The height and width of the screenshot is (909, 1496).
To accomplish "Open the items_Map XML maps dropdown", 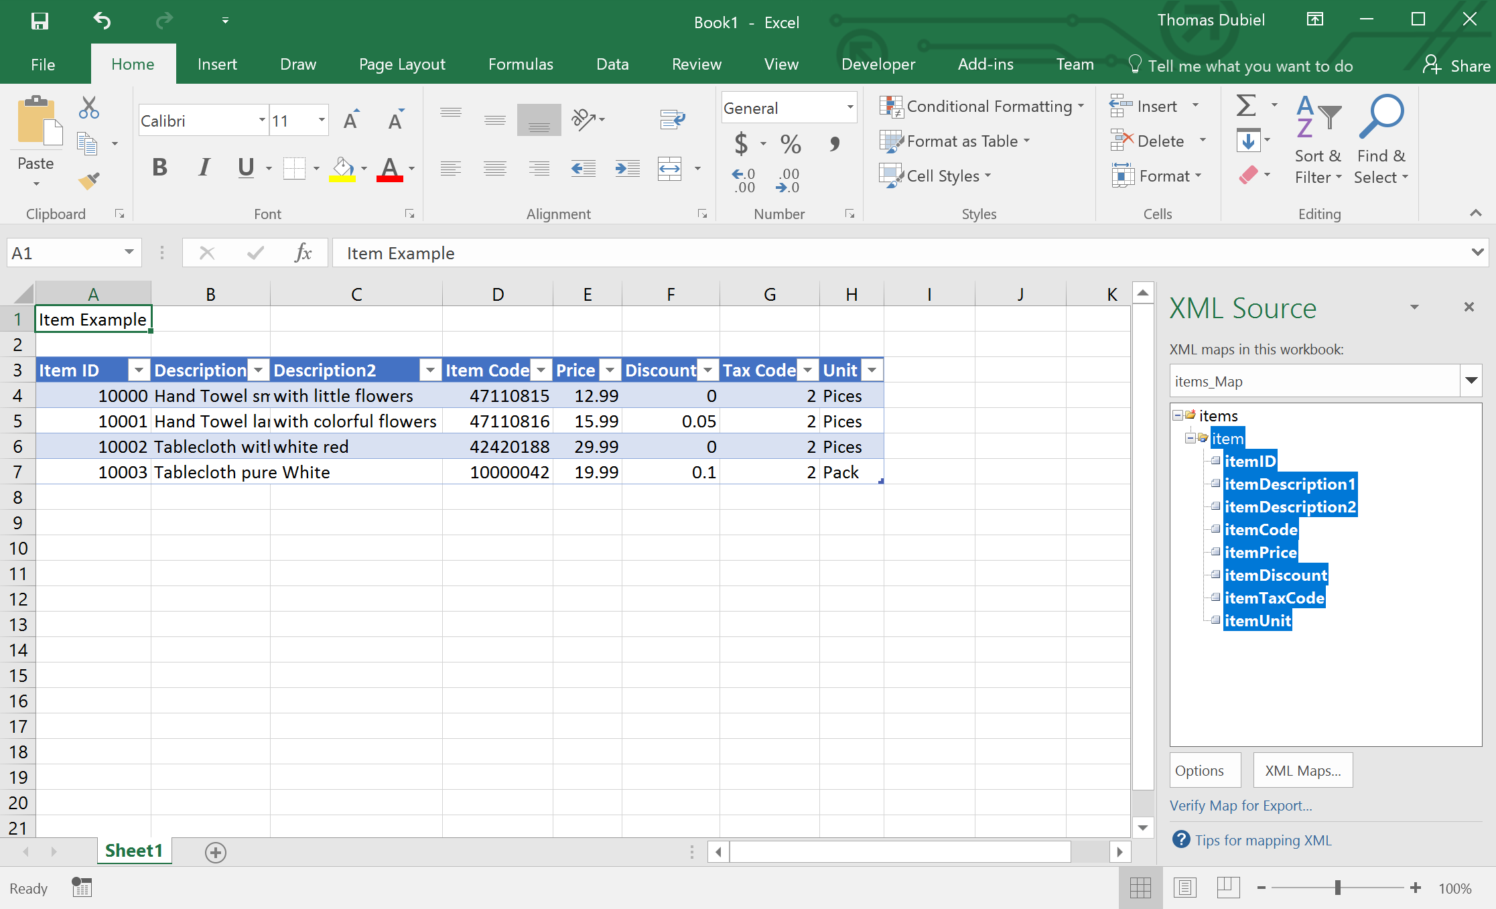I will (x=1471, y=381).
